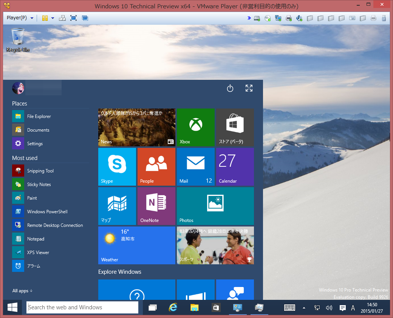Open the clock showing 14:50

tap(372, 308)
